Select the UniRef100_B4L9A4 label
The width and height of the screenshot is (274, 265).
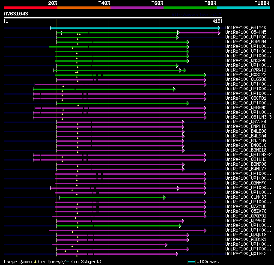click(246, 136)
